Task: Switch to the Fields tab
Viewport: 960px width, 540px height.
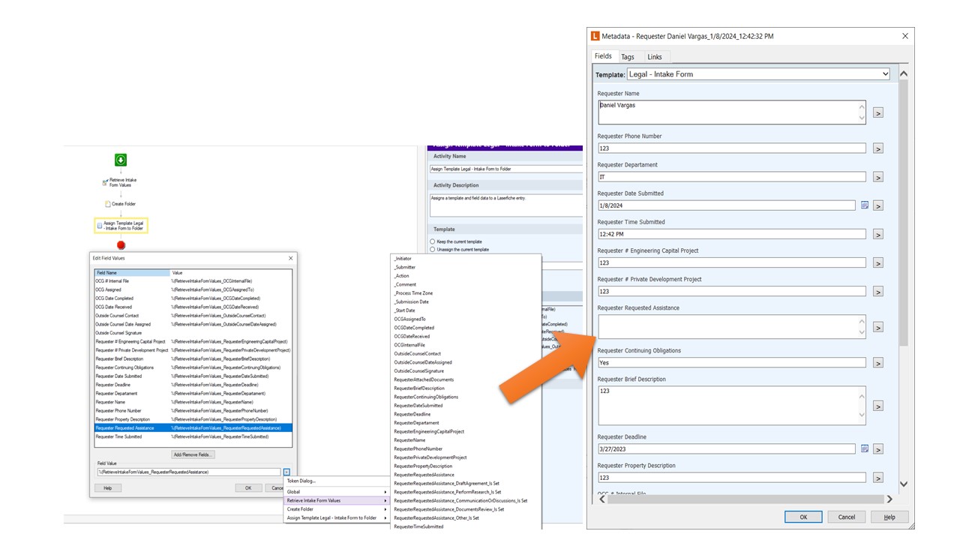Action: point(603,56)
